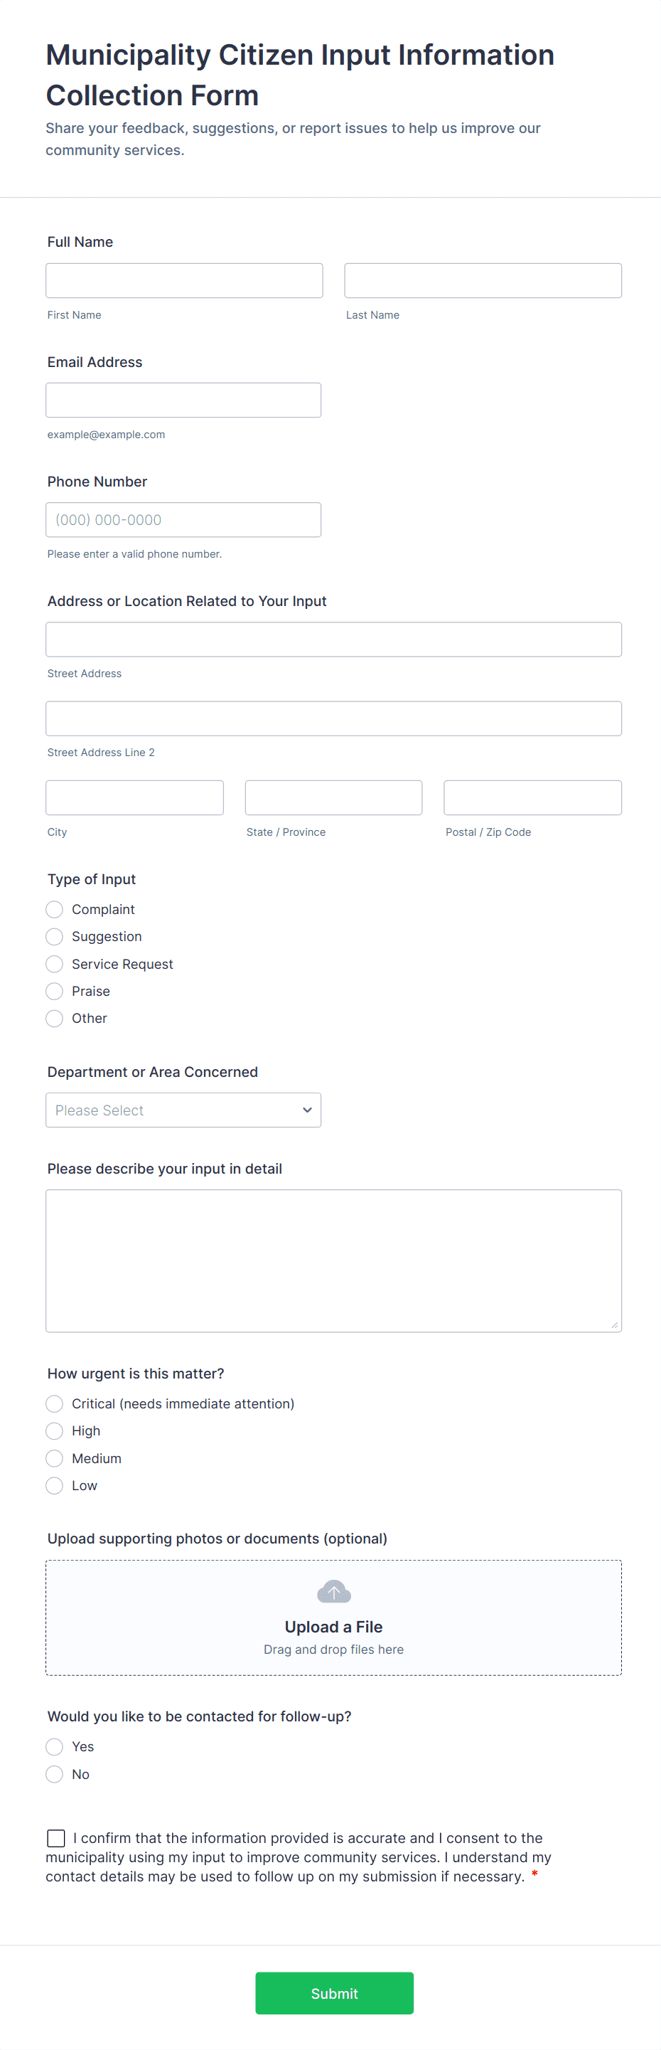Mark urgency as Critical
This screenshot has height=2050, width=661.
53,1403
